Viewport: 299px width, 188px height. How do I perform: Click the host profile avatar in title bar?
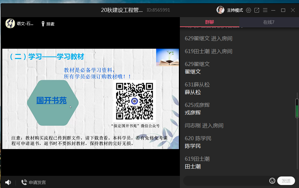220,10
